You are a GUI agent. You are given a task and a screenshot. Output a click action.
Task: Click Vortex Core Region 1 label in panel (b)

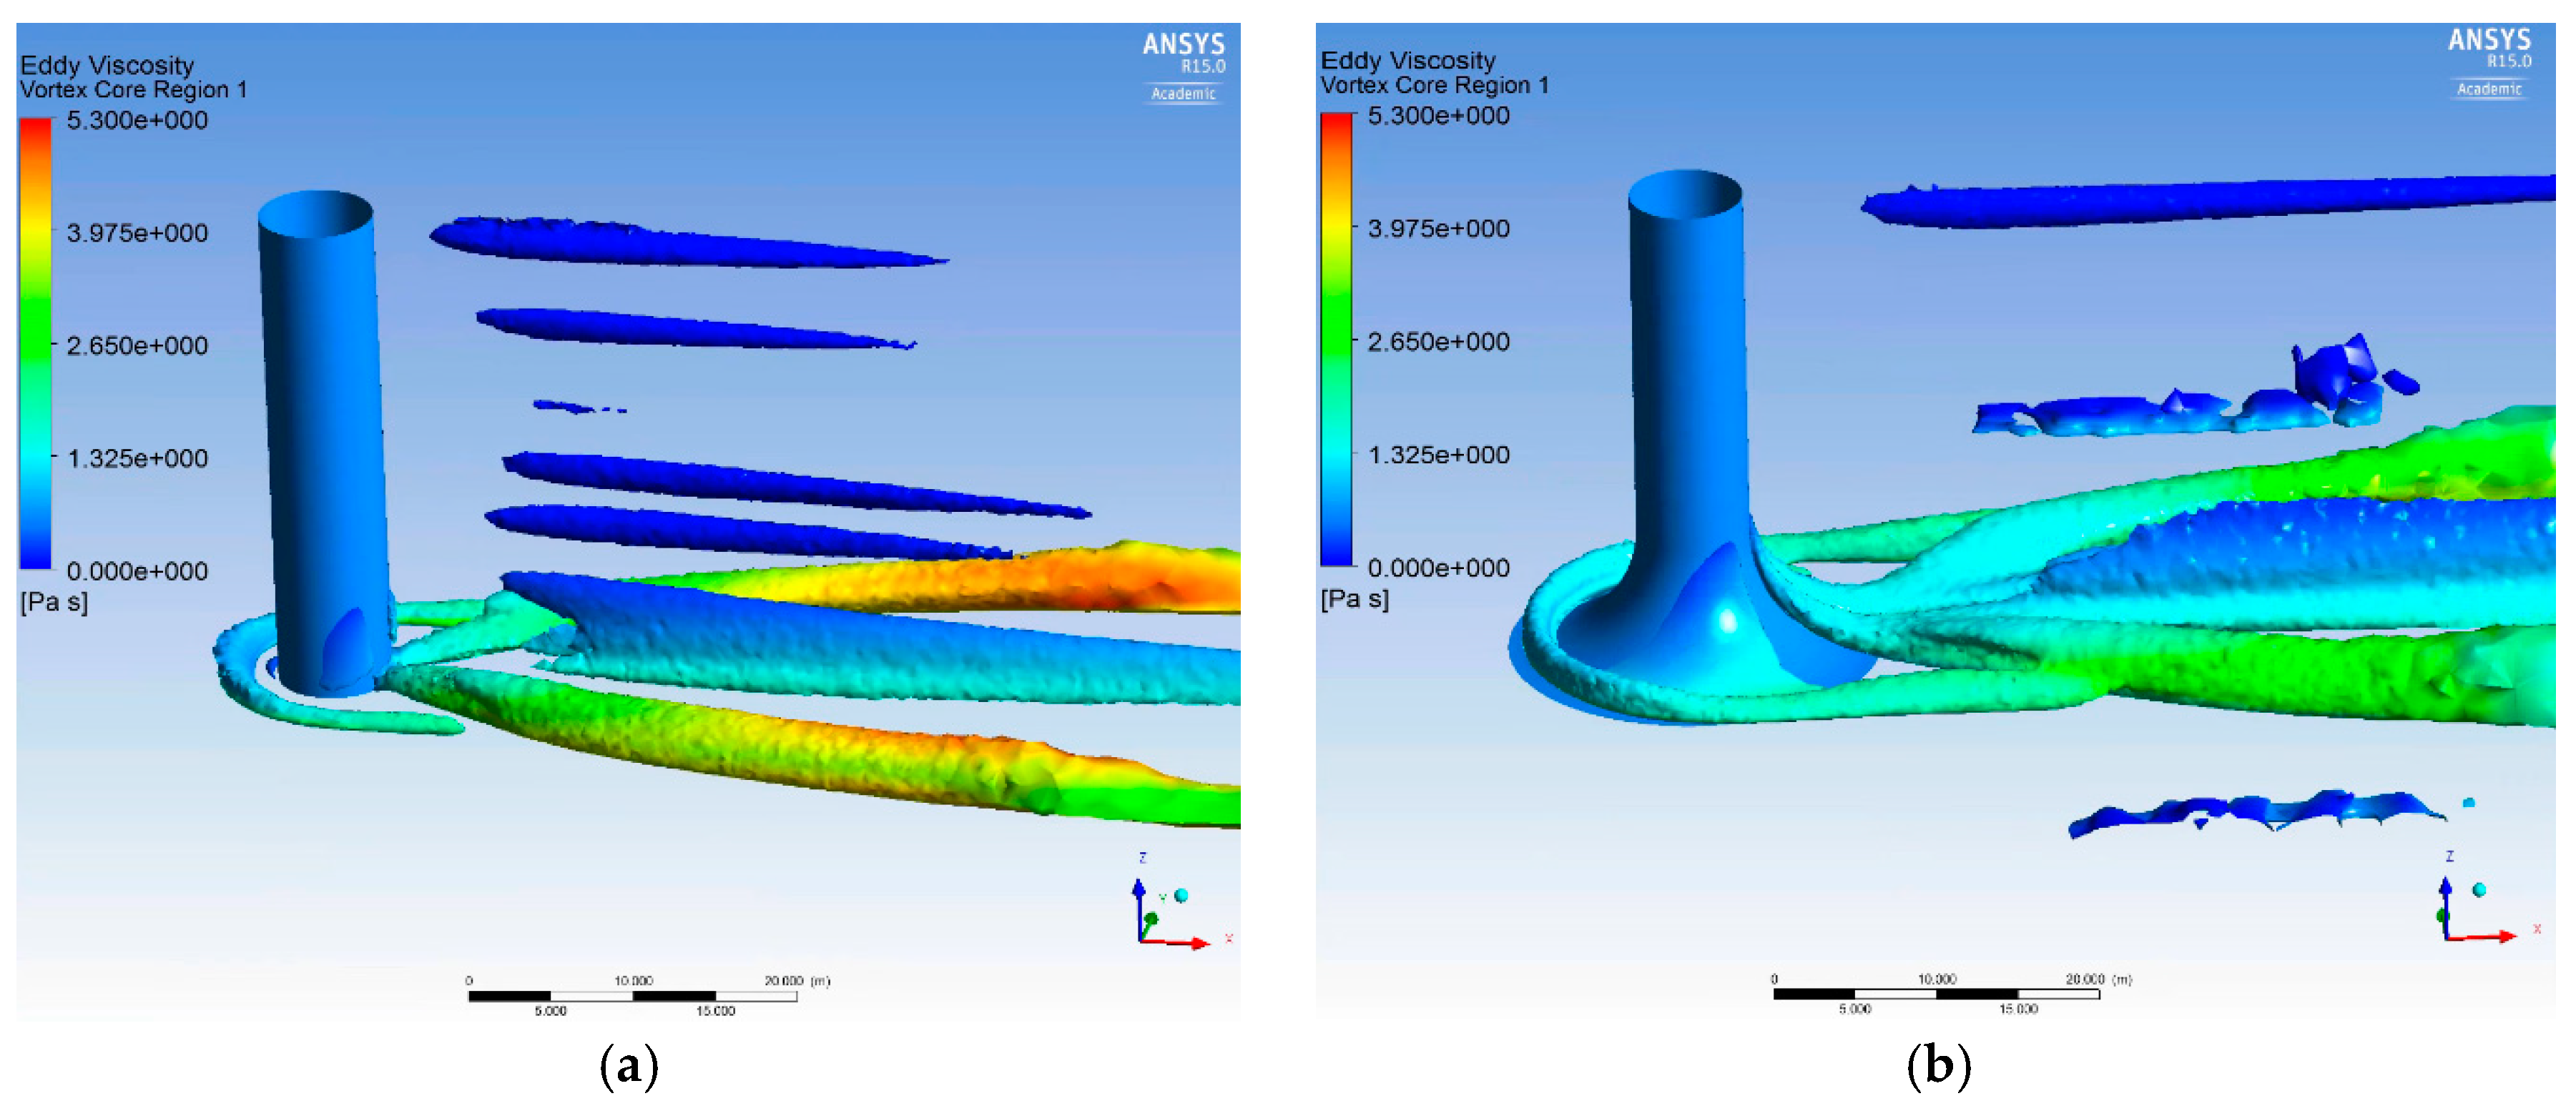[1434, 85]
